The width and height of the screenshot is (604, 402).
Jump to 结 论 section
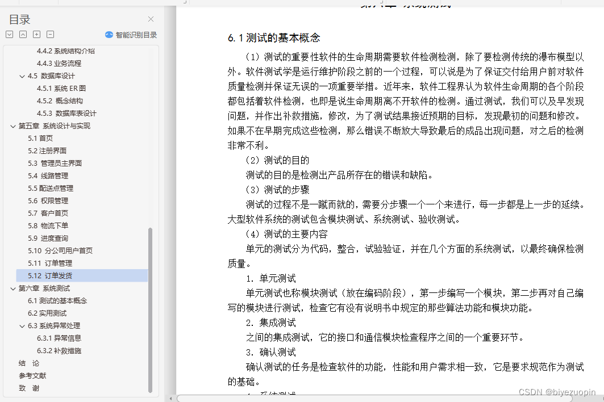[x=29, y=363]
